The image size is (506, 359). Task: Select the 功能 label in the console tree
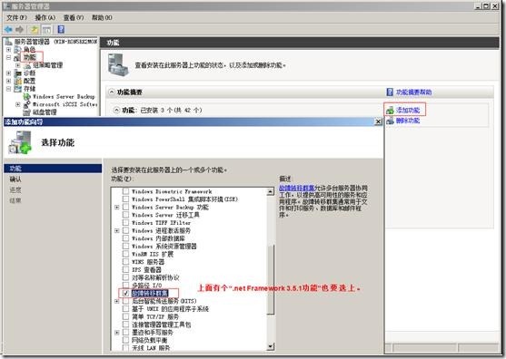30,58
